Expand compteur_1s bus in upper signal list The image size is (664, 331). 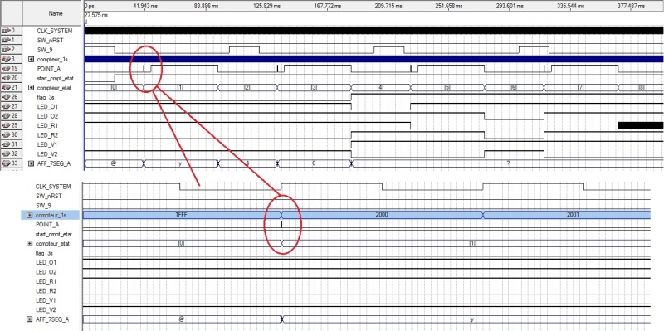click(x=31, y=59)
